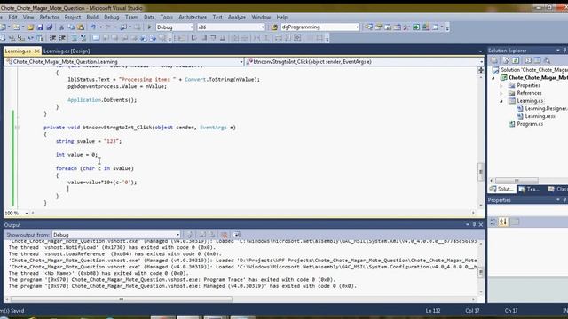Click the code editor vertical scrollbar thumb
This screenshot has height=319, width=568.
481,171
